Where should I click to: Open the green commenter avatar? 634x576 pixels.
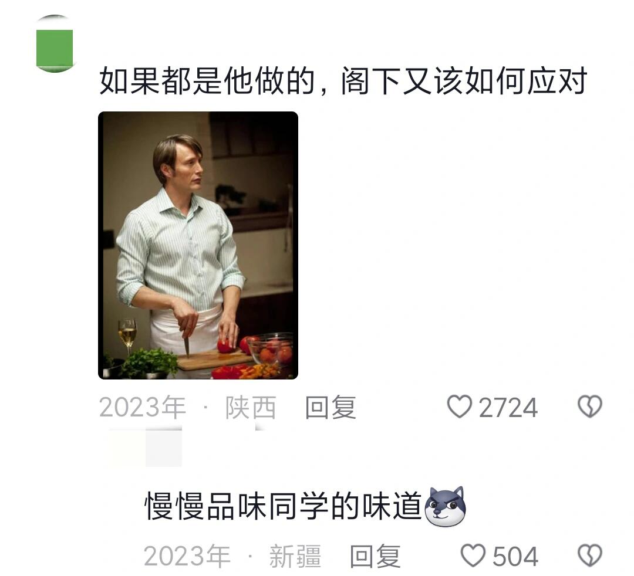(55, 44)
